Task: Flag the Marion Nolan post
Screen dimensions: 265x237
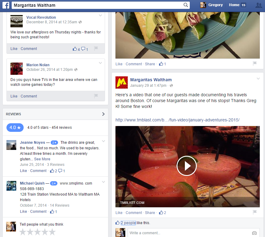Action: click(96, 96)
